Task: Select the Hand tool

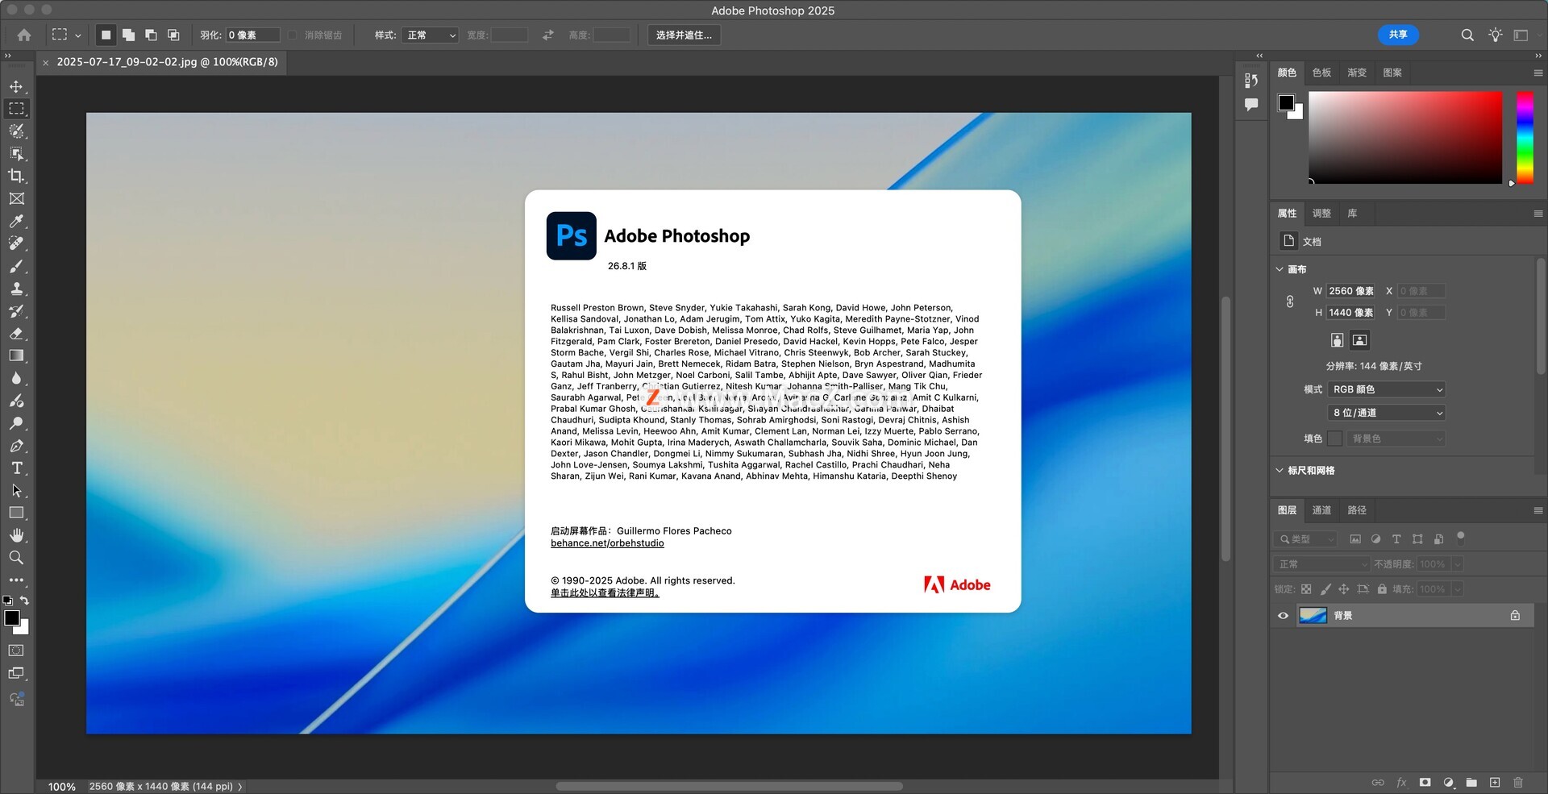Action: [x=16, y=535]
